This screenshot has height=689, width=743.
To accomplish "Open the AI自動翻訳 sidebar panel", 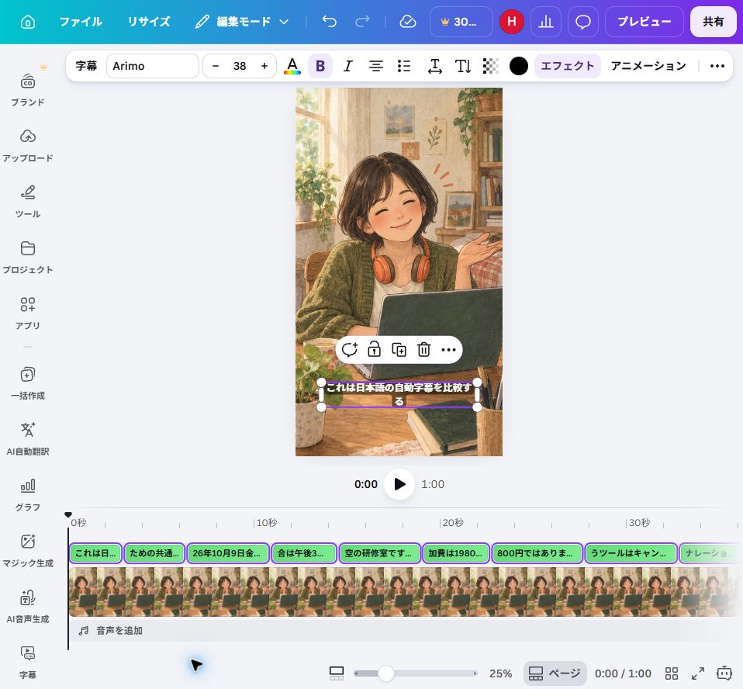I will [28, 439].
